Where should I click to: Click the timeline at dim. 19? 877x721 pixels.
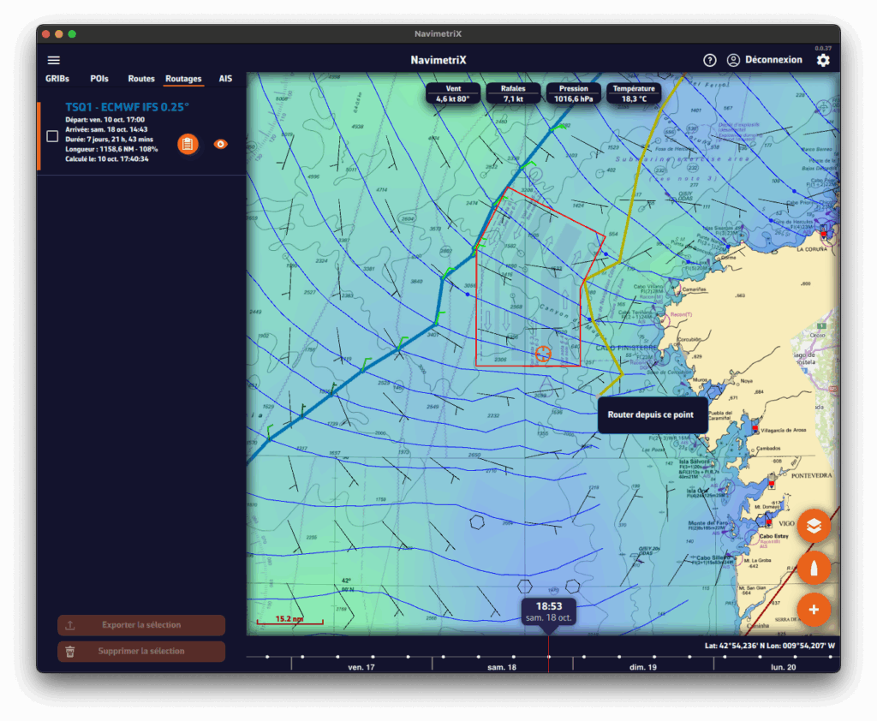pos(642,666)
